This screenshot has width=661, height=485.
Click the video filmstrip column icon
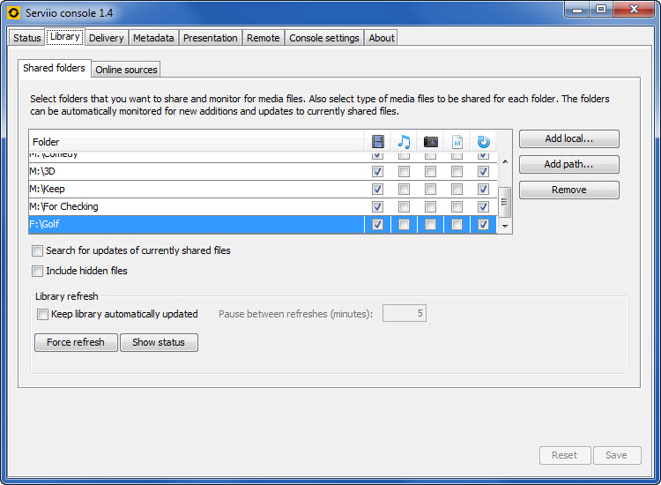coord(377,141)
